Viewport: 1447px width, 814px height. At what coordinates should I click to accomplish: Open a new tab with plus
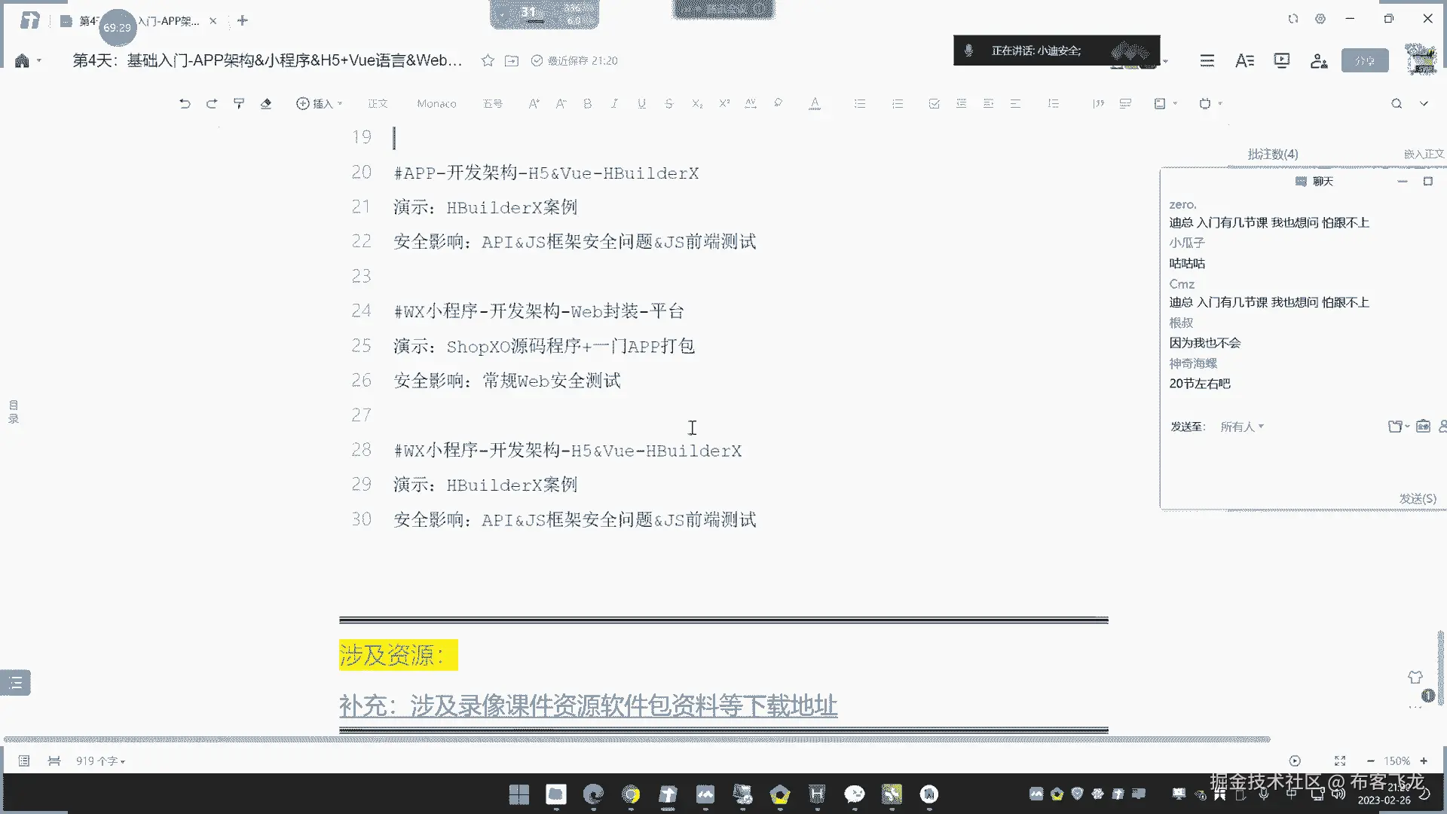click(x=243, y=20)
